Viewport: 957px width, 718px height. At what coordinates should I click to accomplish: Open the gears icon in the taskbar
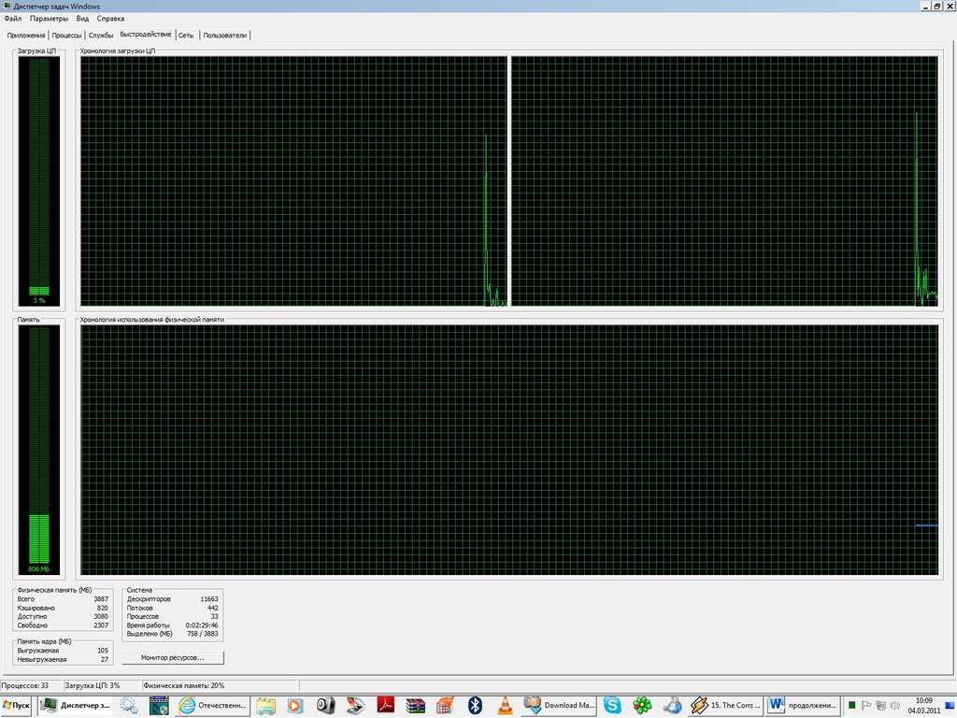coord(129,705)
